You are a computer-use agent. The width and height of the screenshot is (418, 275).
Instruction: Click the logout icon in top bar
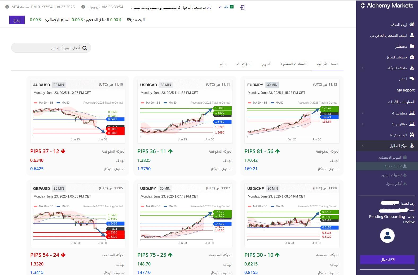242,8
